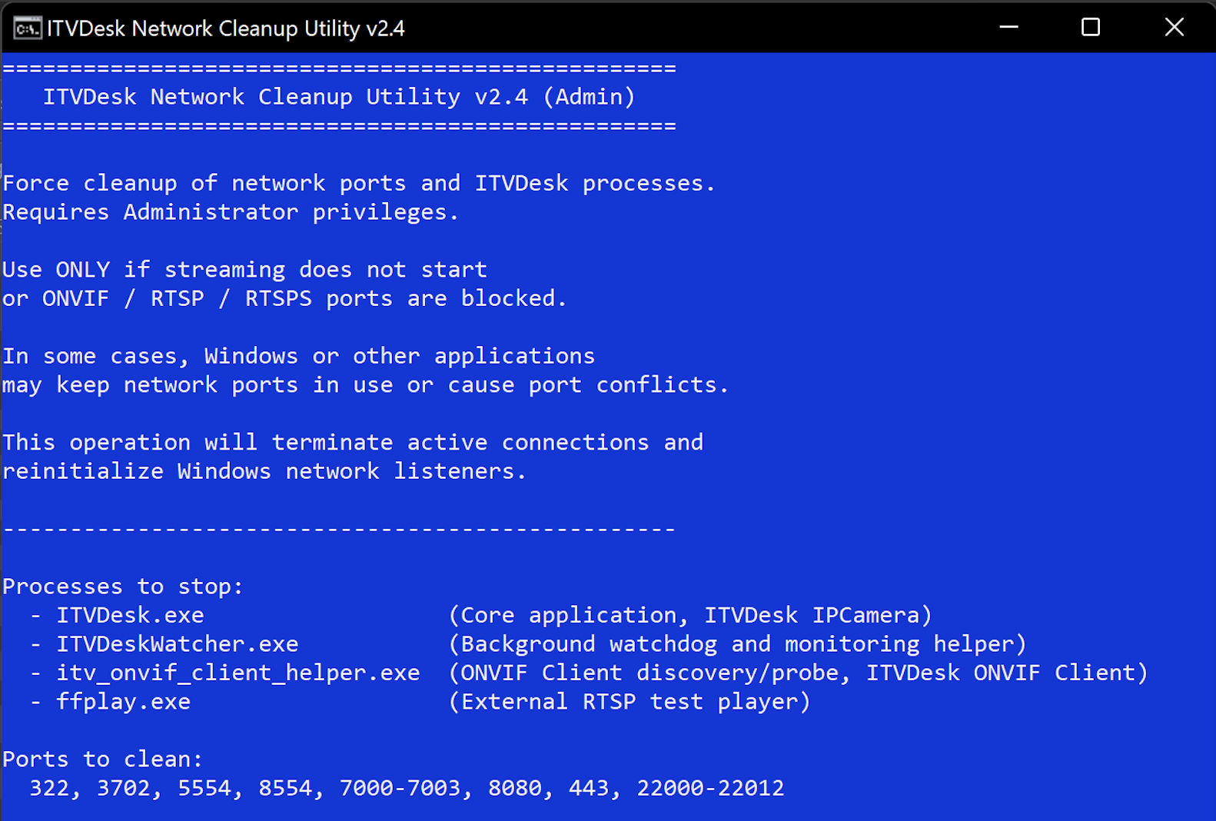Click the "Processes to stop:" heading
The image size is (1216, 821).
pos(123,587)
